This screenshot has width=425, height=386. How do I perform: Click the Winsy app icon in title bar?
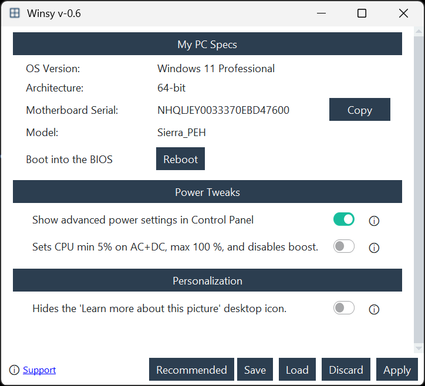tap(15, 13)
